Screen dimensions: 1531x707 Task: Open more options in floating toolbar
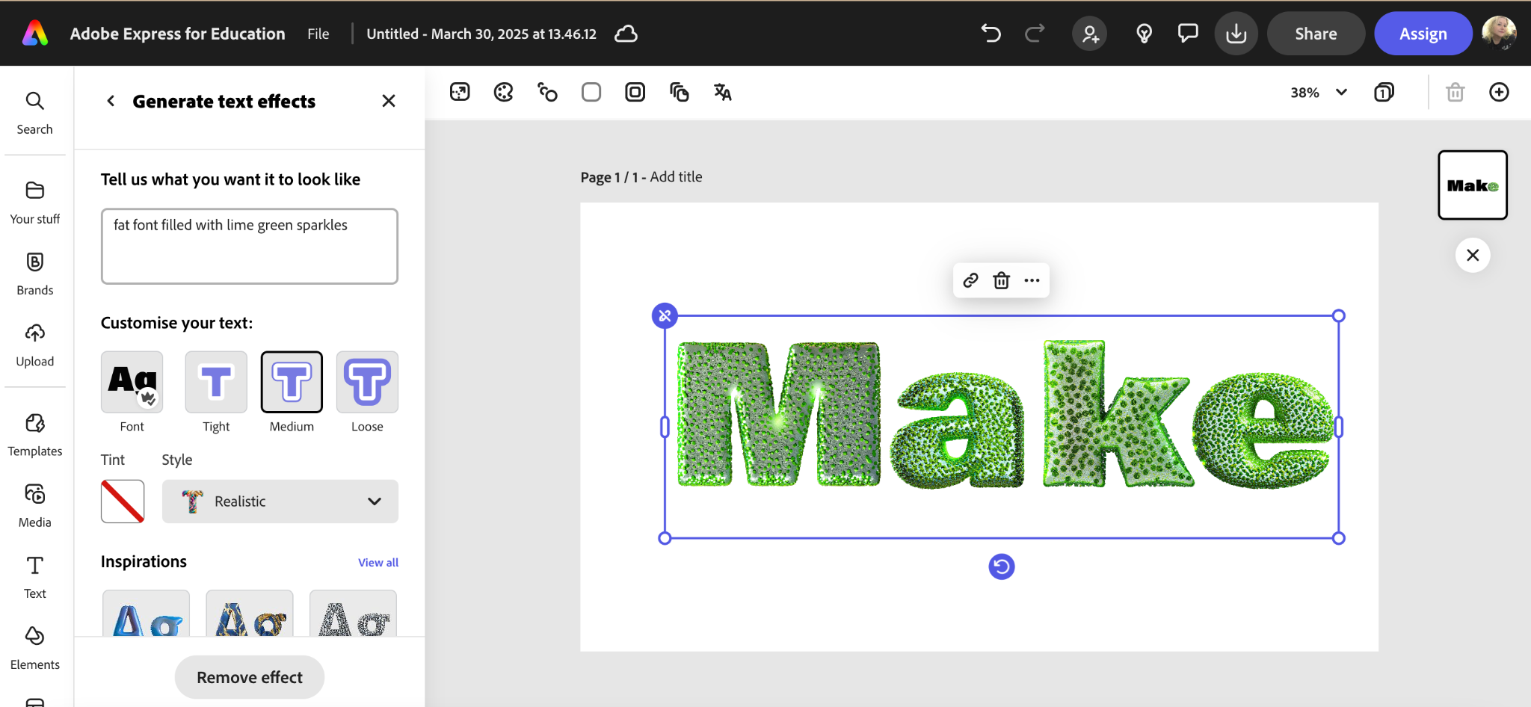1032,280
